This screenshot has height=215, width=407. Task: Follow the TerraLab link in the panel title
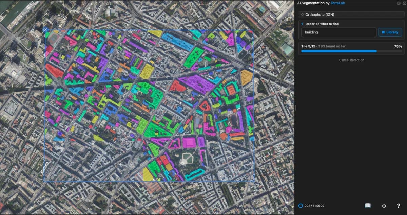(x=338, y=3)
